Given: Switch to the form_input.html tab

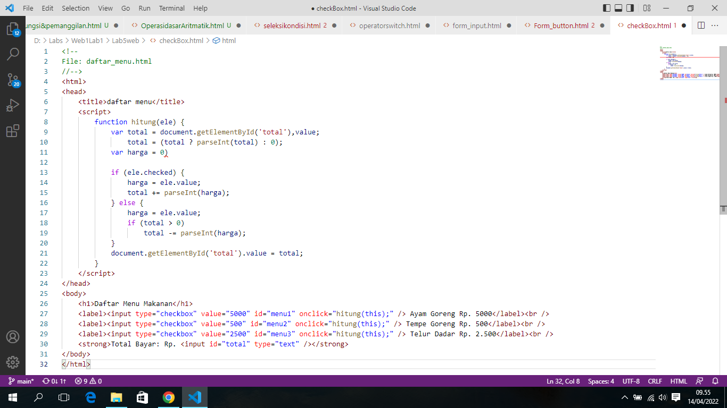Looking at the screenshot, I should [x=475, y=25].
